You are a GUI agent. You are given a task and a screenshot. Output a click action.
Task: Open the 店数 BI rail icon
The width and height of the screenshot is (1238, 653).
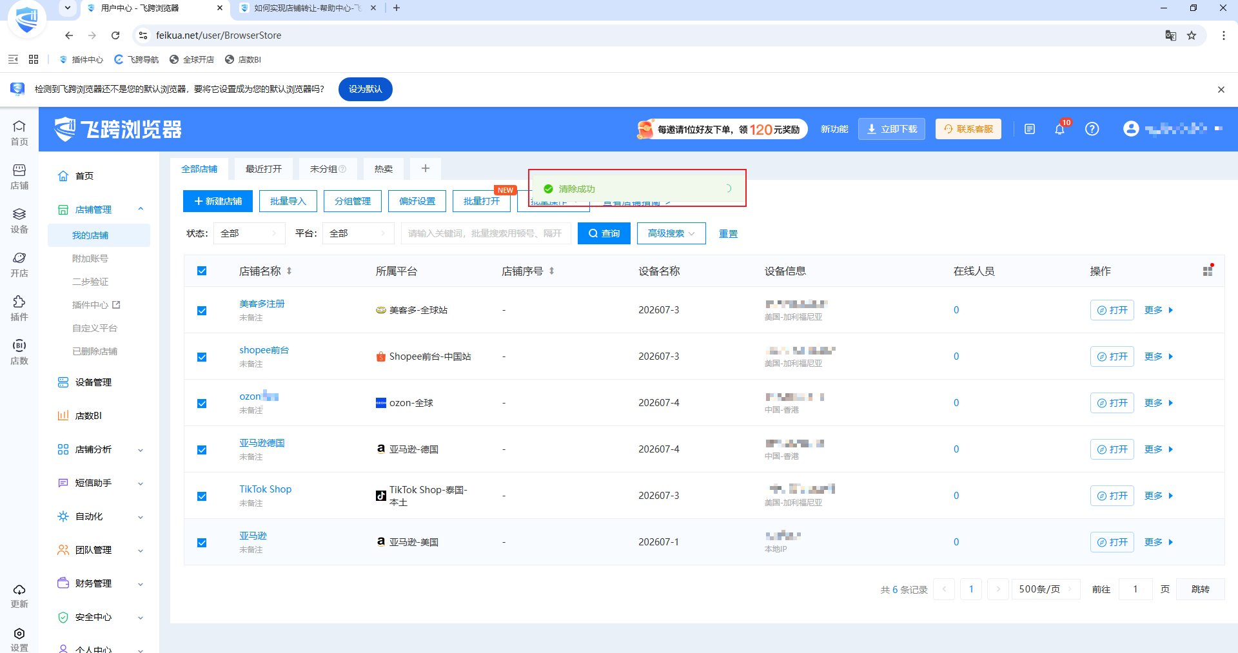(x=19, y=352)
